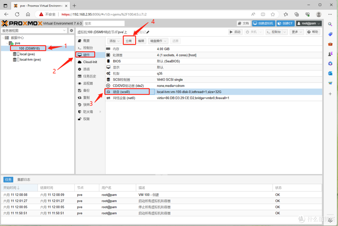Click the tab actions icon in title bar
This screenshot has height=226, width=338.
pos(5,6)
